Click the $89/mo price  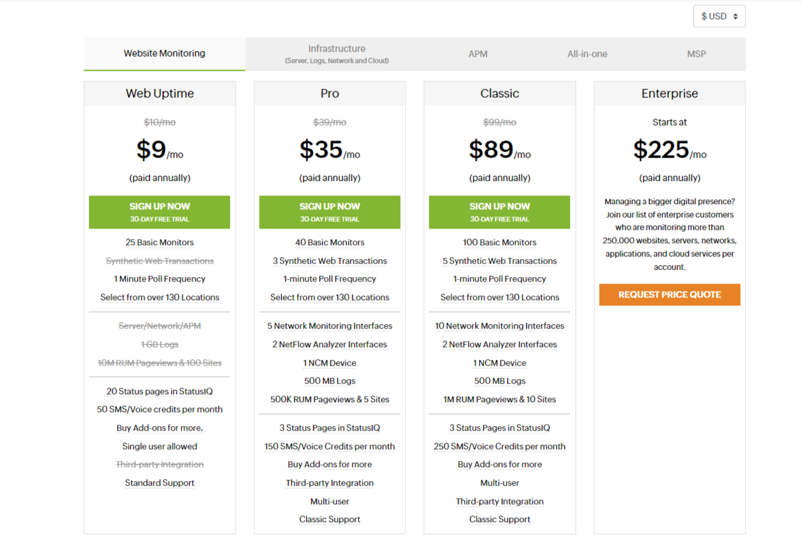click(x=500, y=150)
